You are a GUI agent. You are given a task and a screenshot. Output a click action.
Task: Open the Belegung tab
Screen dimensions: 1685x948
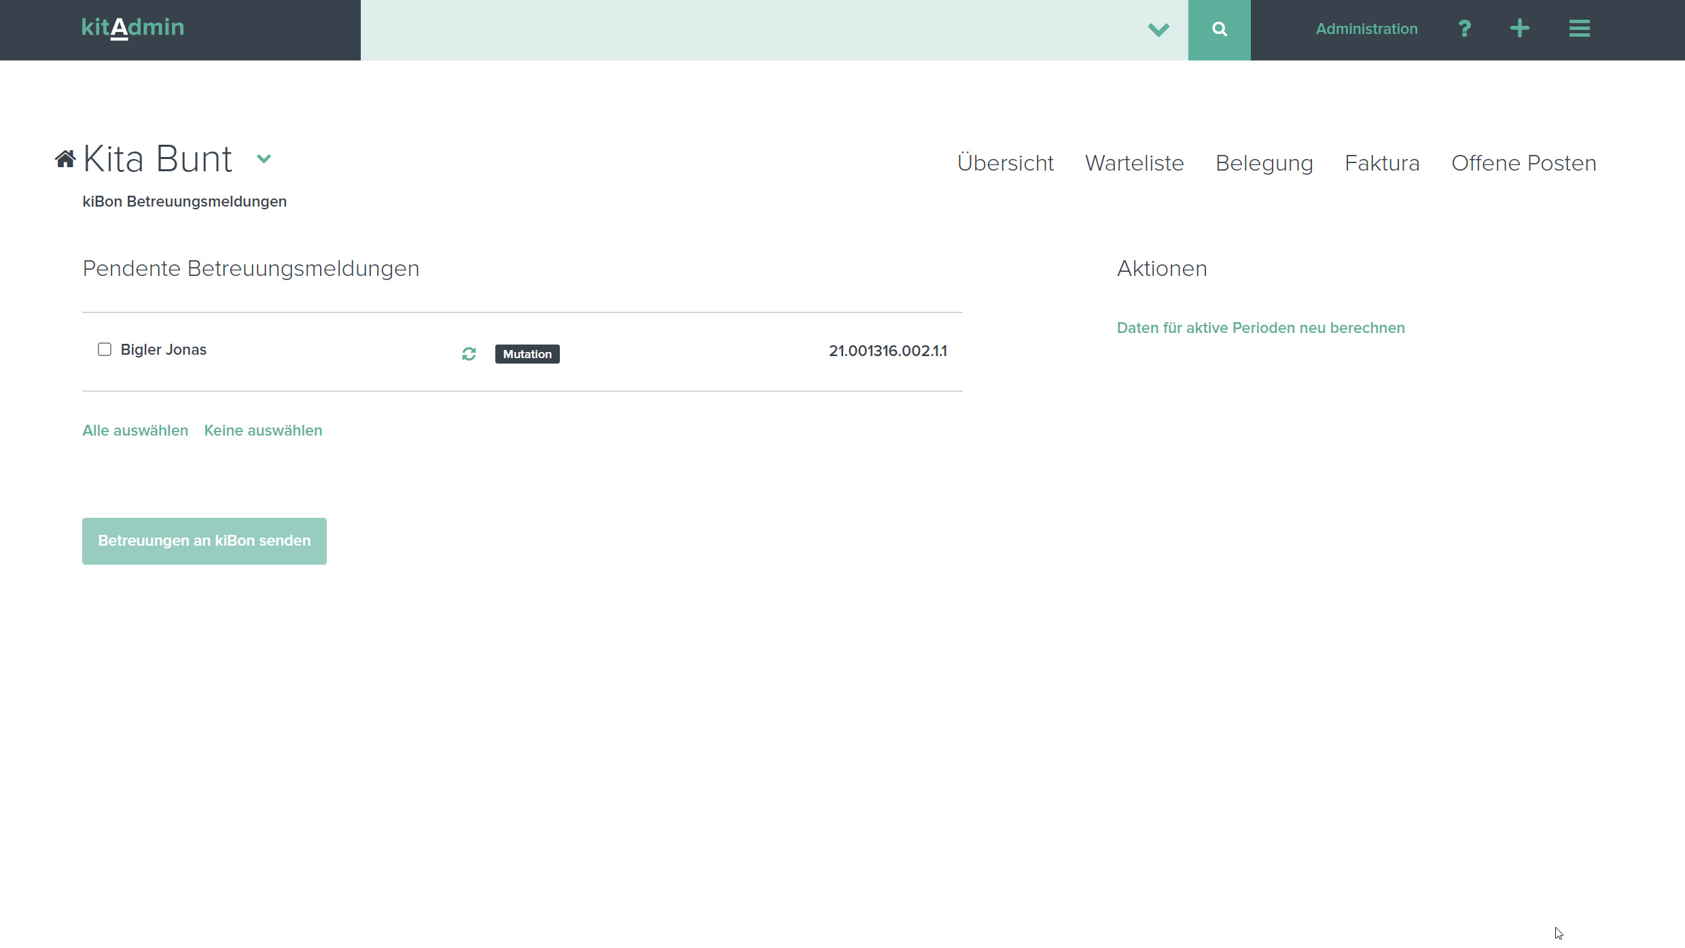1264,163
